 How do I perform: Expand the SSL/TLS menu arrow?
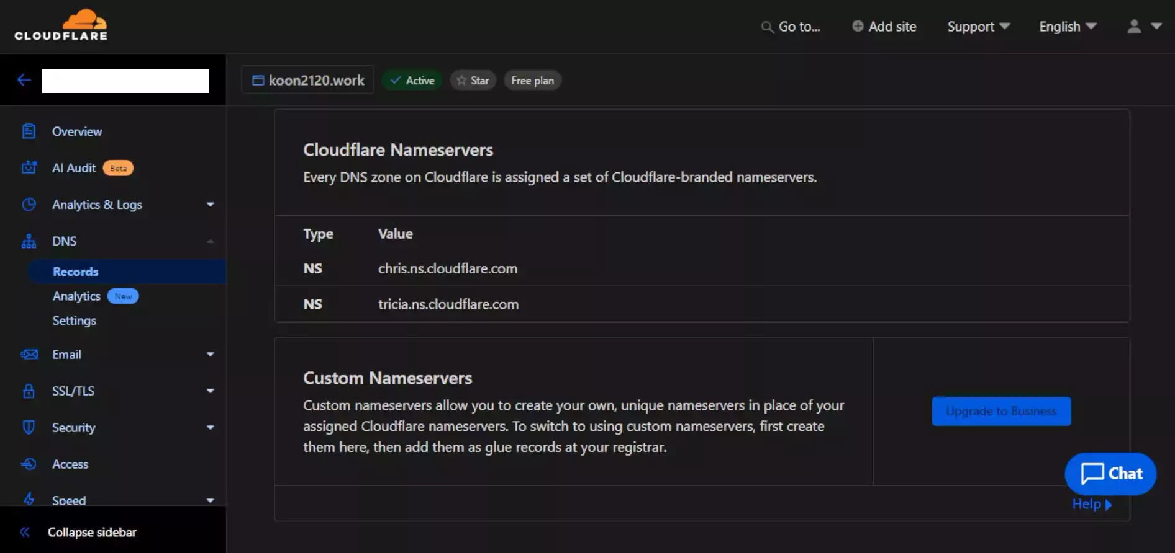tap(211, 391)
